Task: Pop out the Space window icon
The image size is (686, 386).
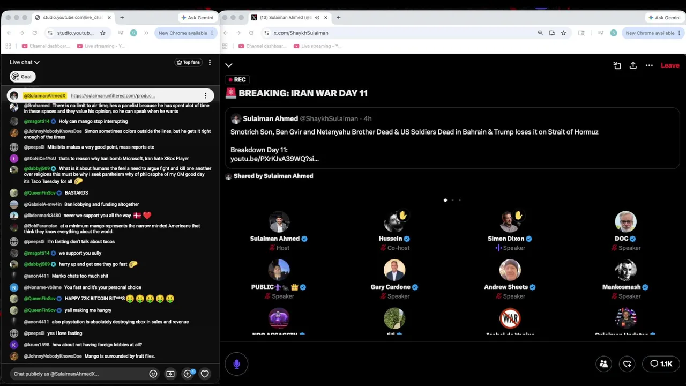Action: 617,65
